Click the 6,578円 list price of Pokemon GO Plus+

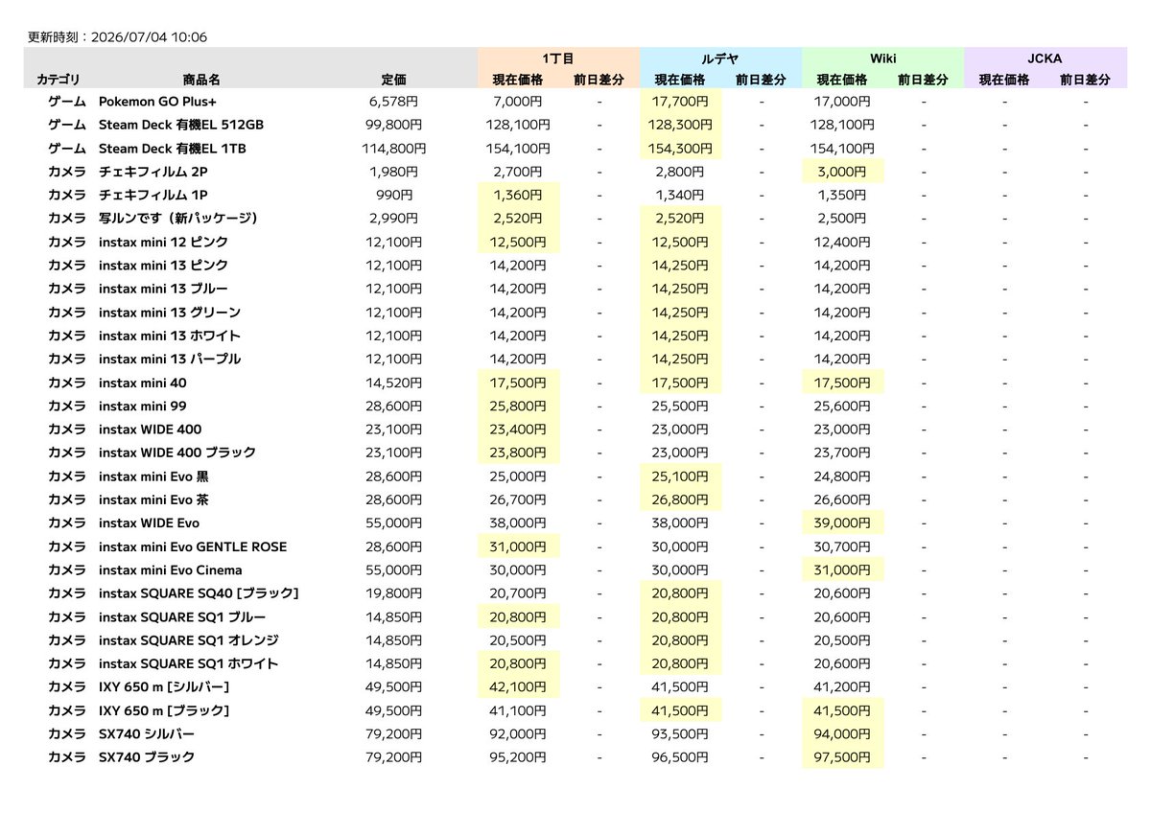click(393, 101)
